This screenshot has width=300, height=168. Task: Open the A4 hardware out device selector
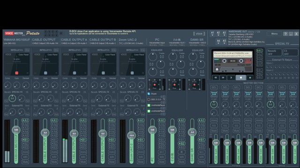point(218,42)
